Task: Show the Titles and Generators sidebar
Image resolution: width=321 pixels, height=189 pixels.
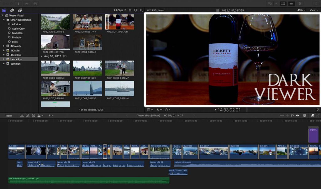Action: click(x=20, y=10)
